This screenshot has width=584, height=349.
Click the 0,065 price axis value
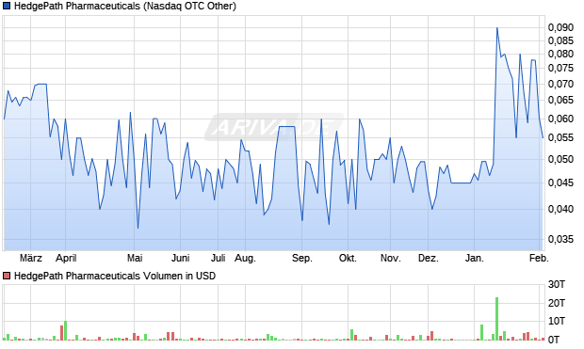560,100
